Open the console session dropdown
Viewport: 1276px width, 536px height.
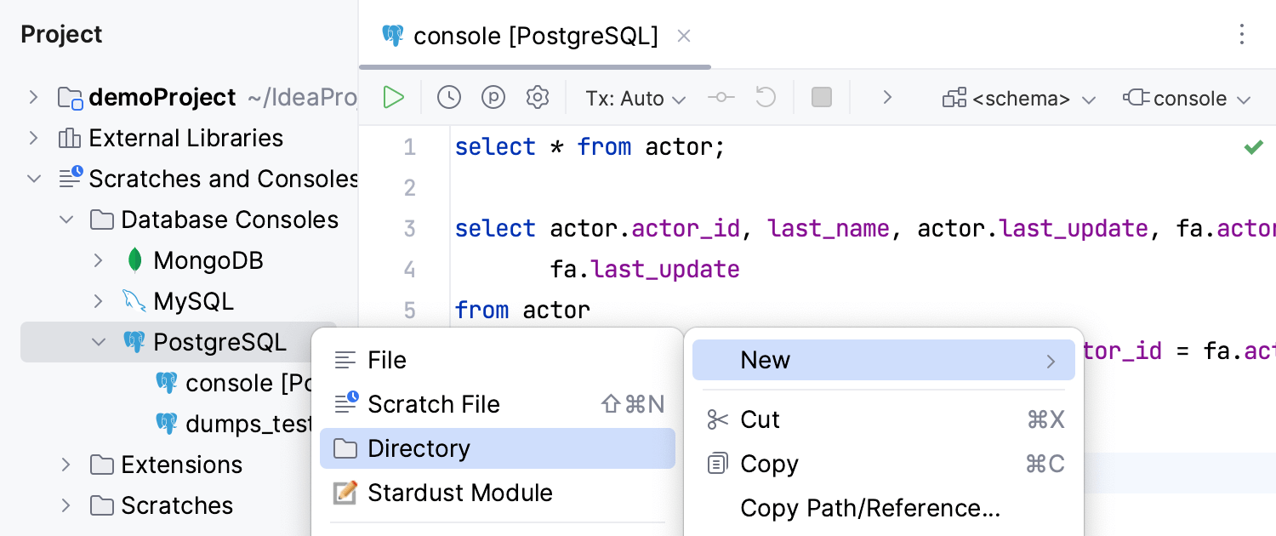[1188, 99]
